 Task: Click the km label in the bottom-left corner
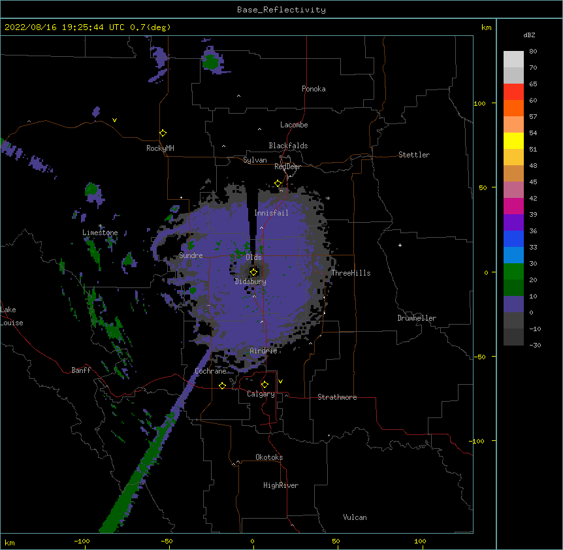click(x=10, y=542)
